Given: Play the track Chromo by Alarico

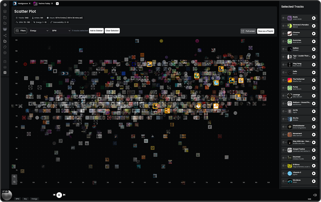Looking at the screenshot, I should coord(314,34).
